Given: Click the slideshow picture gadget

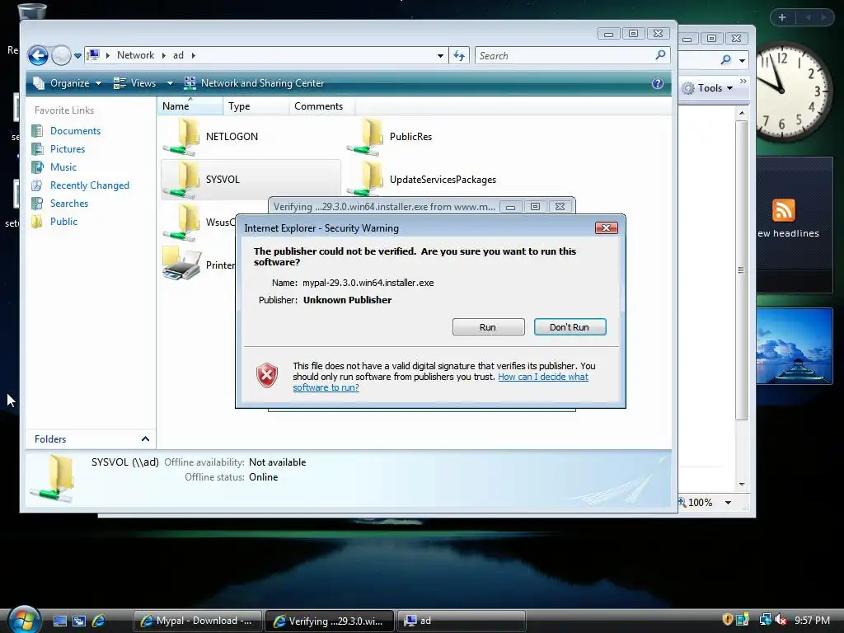Looking at the screenshot, I should [x=795, y=345].
